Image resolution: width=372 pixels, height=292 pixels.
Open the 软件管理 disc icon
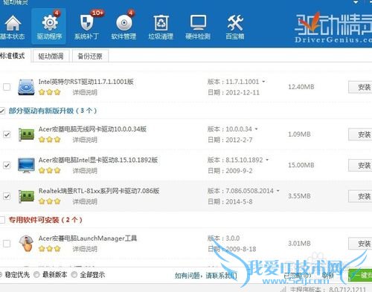(x=124, y=27)
